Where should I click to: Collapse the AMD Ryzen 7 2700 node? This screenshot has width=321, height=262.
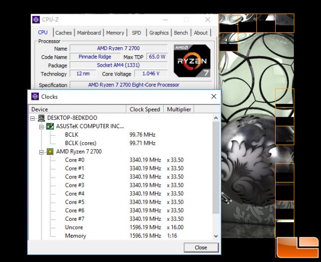click(41, 152)
